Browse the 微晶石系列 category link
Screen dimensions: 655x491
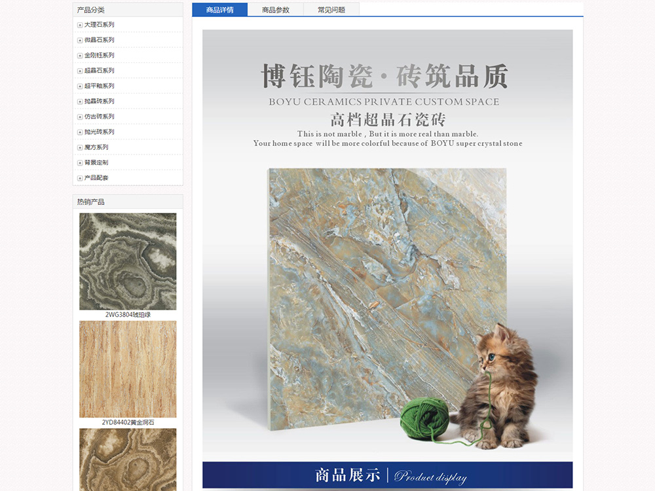tap(100, 40)
